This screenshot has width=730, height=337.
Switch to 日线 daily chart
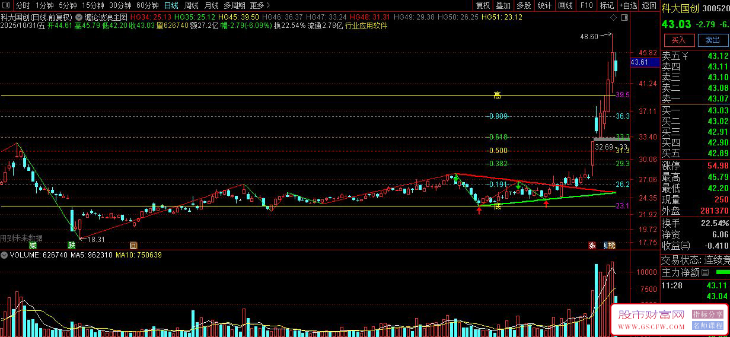click(x=171, y=5)
